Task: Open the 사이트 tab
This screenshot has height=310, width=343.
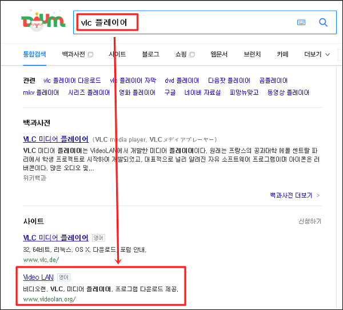Action: (x=117, y=54)
